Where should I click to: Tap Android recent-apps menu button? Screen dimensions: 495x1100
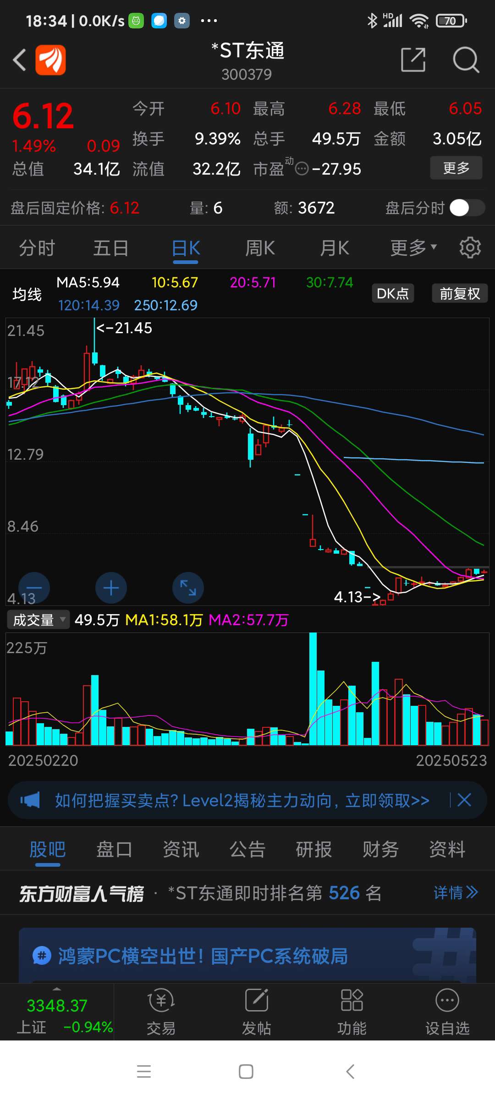click(x=144, y=1072)
